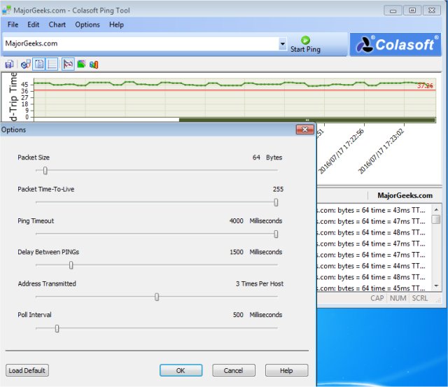The width and height of the screenshot is (448, 387).
Task: Click the 2016/07/17 17:22:56 timestamp label
Action: click(x=341, y=151)
